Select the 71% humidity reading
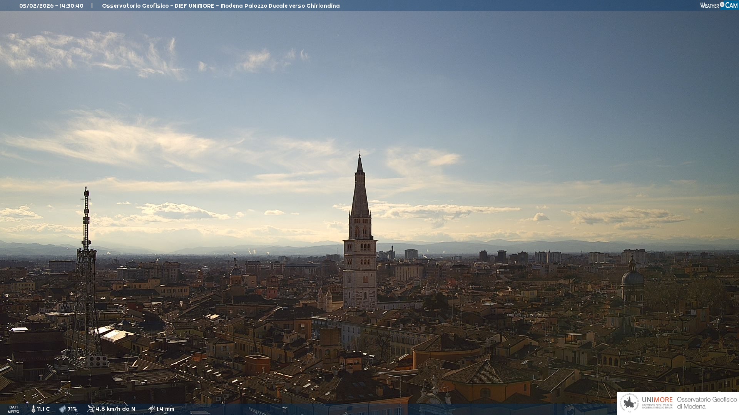The height and width of the screenshot is (415, 739). [72, 409]
